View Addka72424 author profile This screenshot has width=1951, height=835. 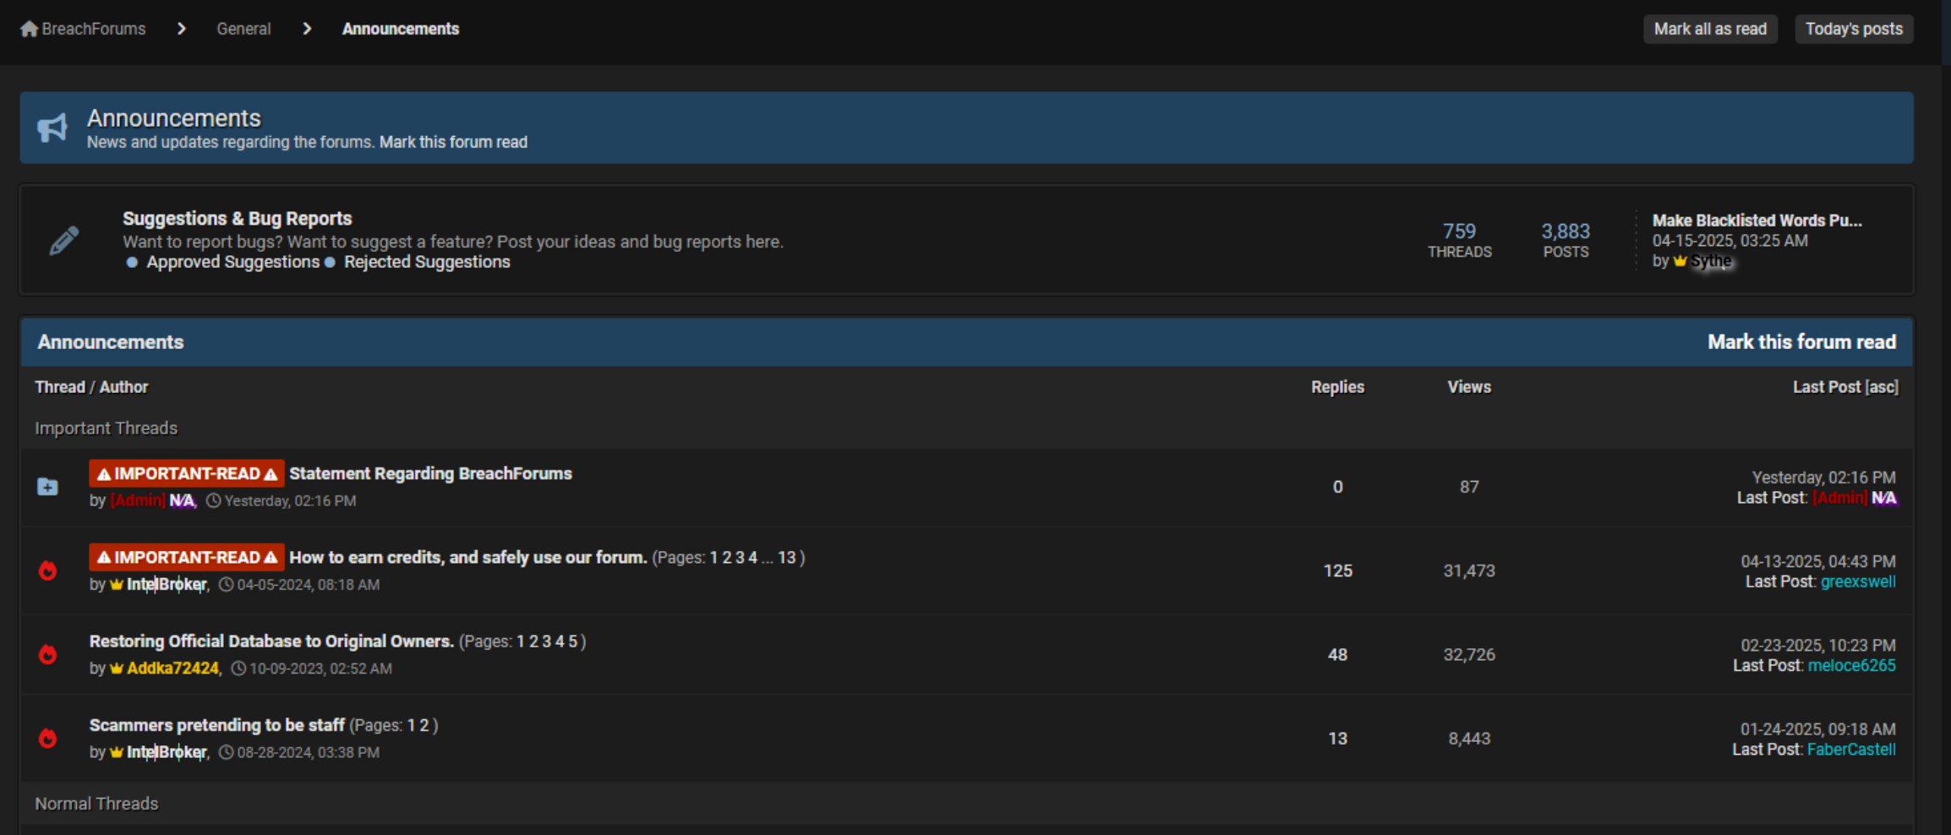[172, 669]
